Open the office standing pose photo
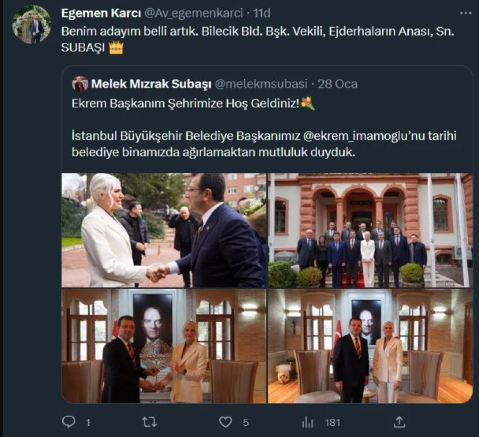479x437 pixels. tap(370, 346)
